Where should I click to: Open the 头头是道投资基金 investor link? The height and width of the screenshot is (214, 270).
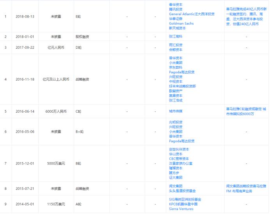(x=182, y=191)
